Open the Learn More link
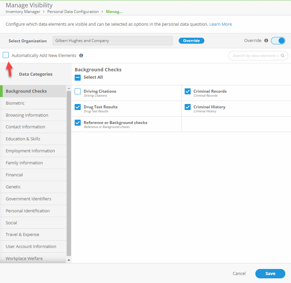Viewport: 291px width, 283px height. point(220,24)
